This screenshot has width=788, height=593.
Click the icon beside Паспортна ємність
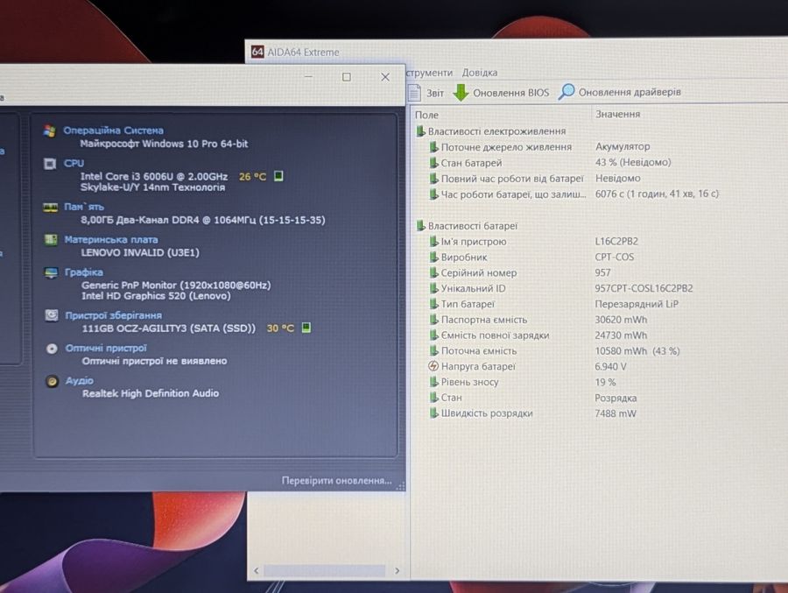pyautogui.click(x=433, y=320)
